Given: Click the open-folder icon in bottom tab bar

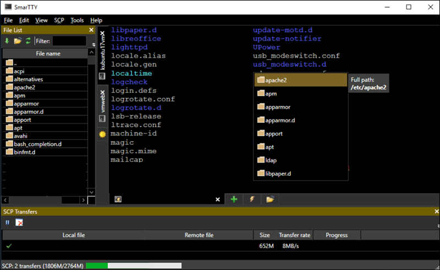Looking at the screenshot, I should coord(270,199).
